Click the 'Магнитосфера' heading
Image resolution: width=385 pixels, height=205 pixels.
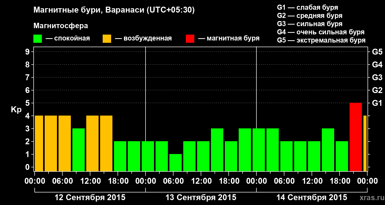(x=61, y=26)
